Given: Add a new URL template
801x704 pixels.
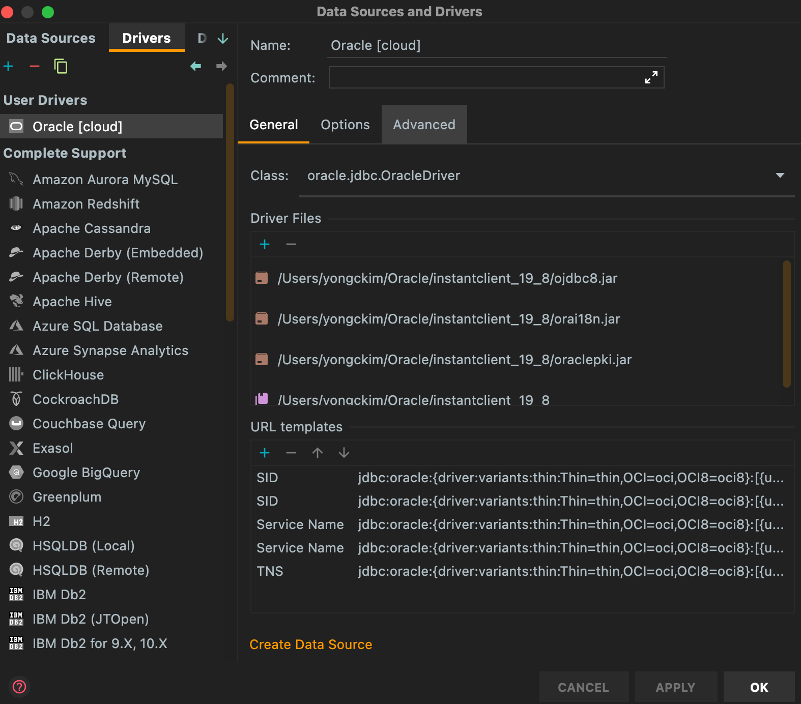Looking at the screenshot, I should pyautogui.click(x=265, y=453).
